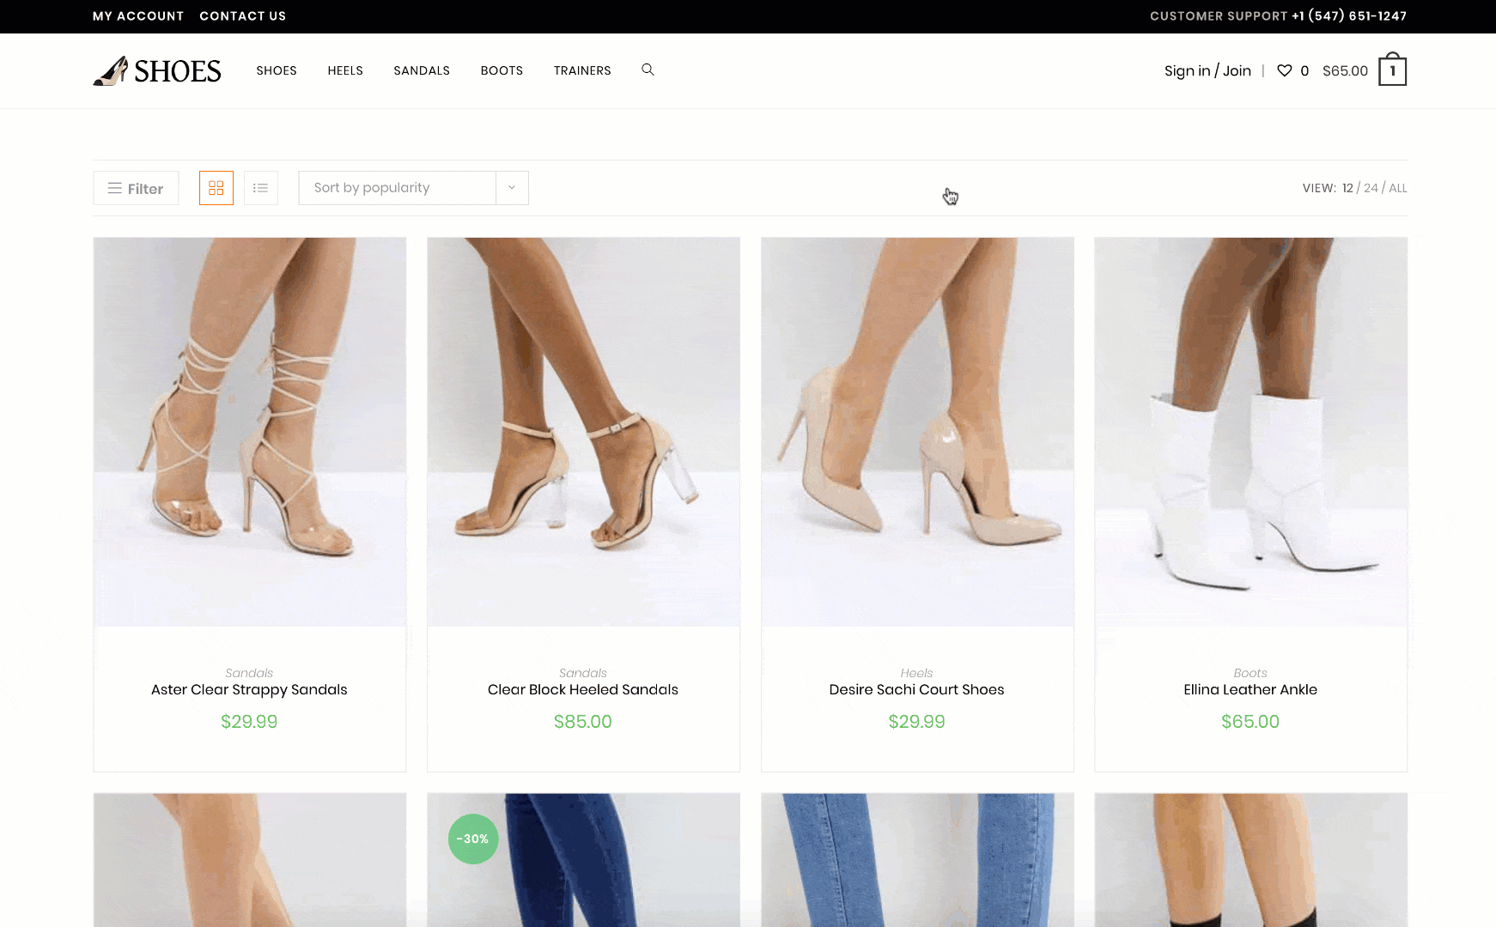Click Sandals category above Aster Clear Strappy
The height and width of the screenshot is (927, 1496).
(x=249, y=673)
